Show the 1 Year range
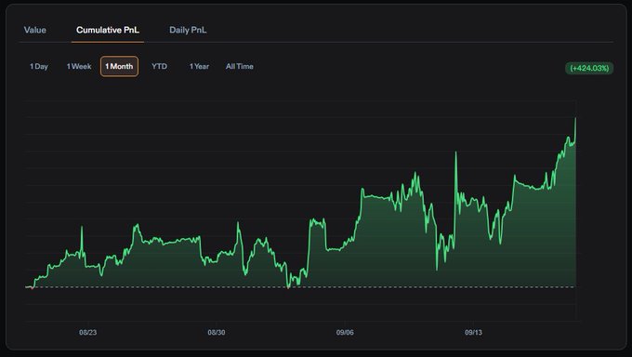Image resolution: width=632 pixels, height=357 pixels. click(x=199, y=67)
